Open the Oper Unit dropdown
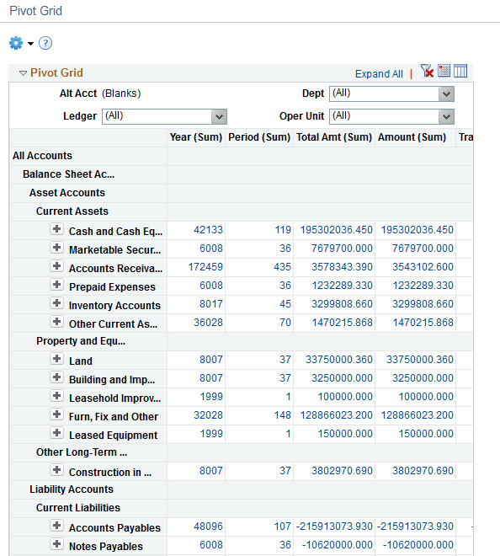Image resolution: width=500 pixels, height=556 pixels. 391,116
